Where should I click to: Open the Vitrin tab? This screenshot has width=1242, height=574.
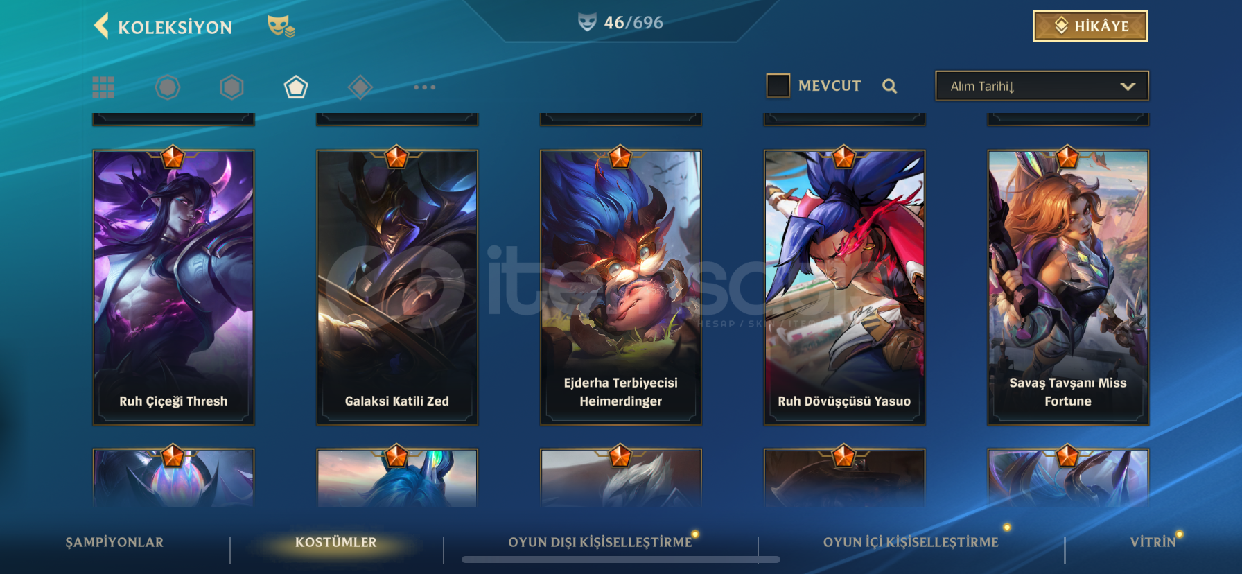click(x=1153, y=542)
